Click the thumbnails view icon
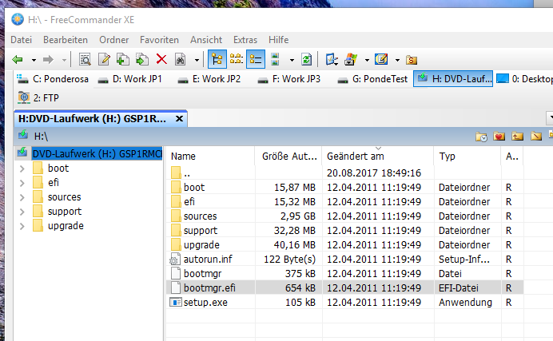This screenshot has width=553, height=341. [275, 59]
